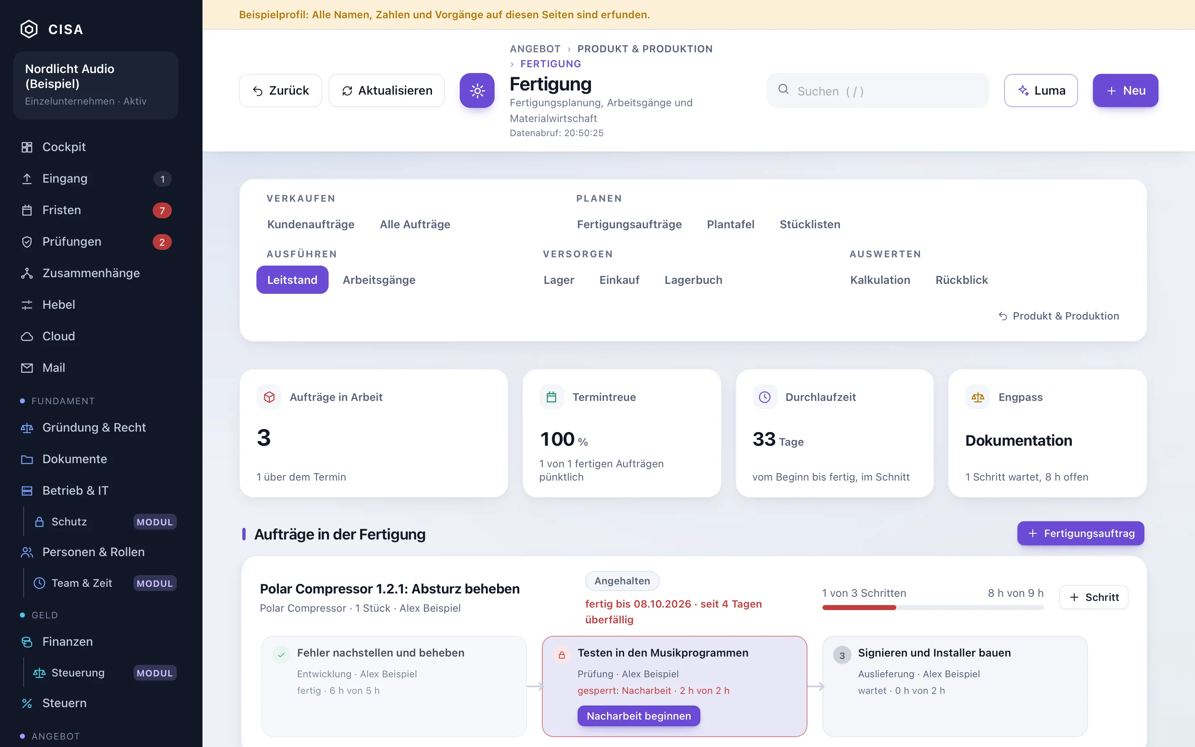Click the Durchlaufzeit clock icon
Image resolution: width=1195 pixels, height=747 pixels.
coord(764,397)
